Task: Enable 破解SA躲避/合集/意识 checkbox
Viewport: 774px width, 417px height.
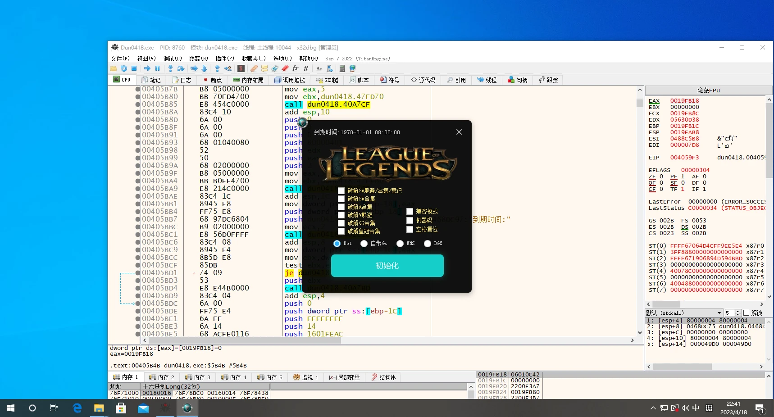Action: pyautogui.click(x=341, y=190)
